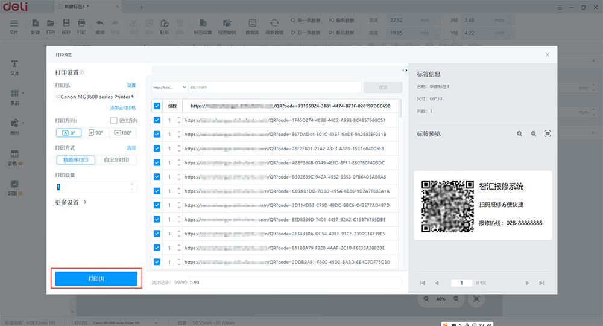Click the 打开 open file icon
The height and width of the screenshot is (326, 603).
click(51, 27)
